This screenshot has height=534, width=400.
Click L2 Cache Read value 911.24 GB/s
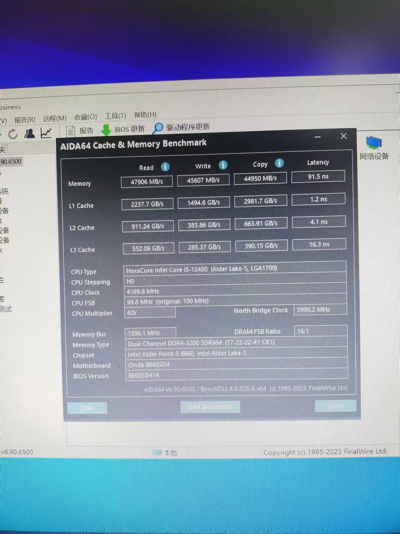click(148, 226)
